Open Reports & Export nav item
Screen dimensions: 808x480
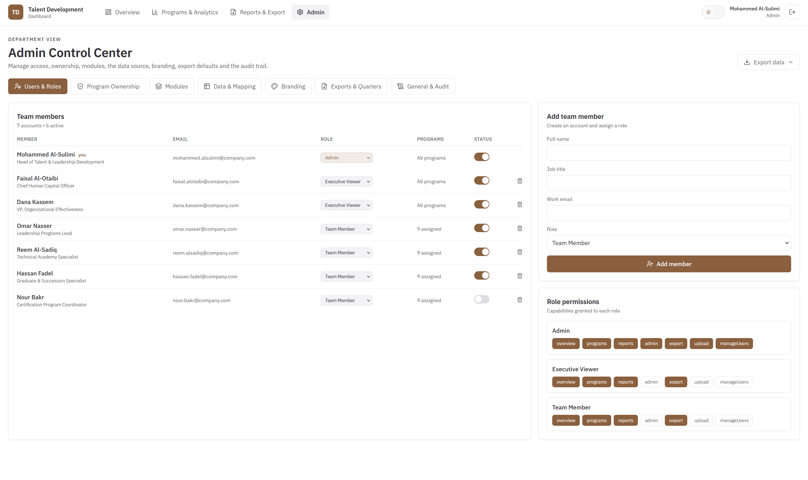click(x=257, y=12)
